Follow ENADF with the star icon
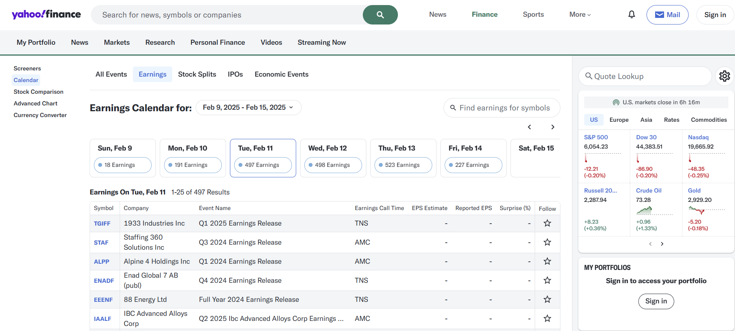The height and width of the screenshot is (331, 735). click(x=547, y=280)
